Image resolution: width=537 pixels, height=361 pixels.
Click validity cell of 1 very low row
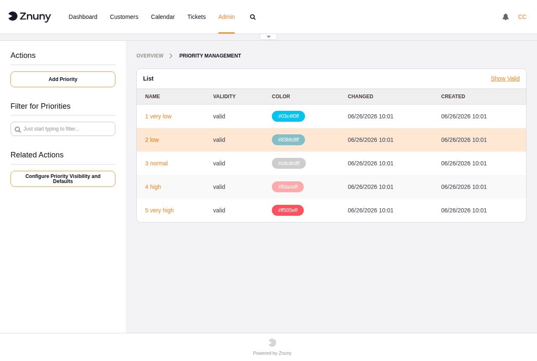[219, 116]
